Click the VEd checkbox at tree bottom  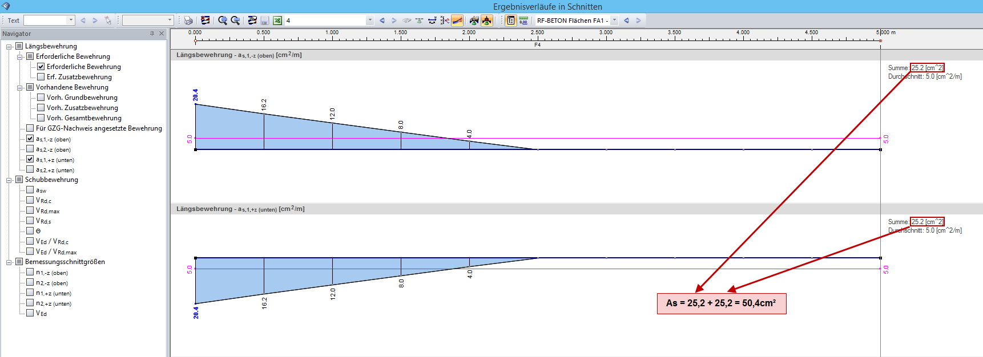pos(30,313)
